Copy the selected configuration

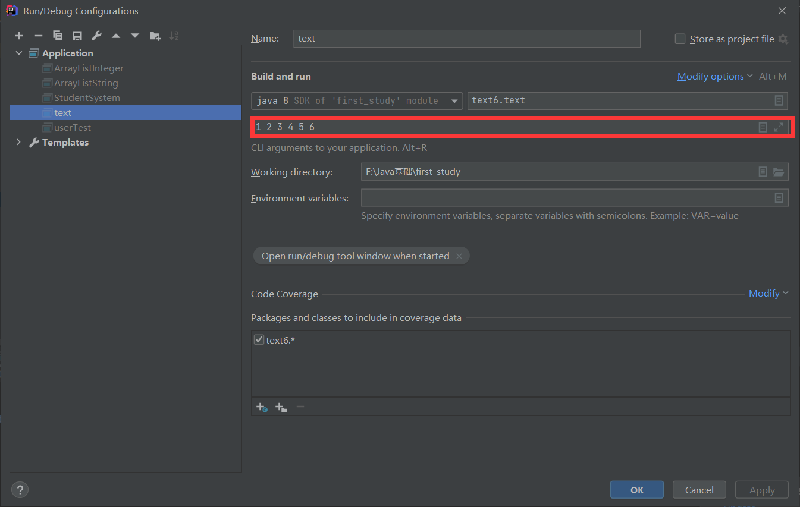pyautogui.click(x=58, y=36)
